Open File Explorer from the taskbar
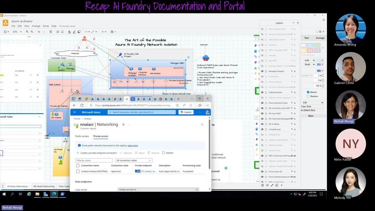Screen dimensions: 375x211 click(x=37, y=194)
